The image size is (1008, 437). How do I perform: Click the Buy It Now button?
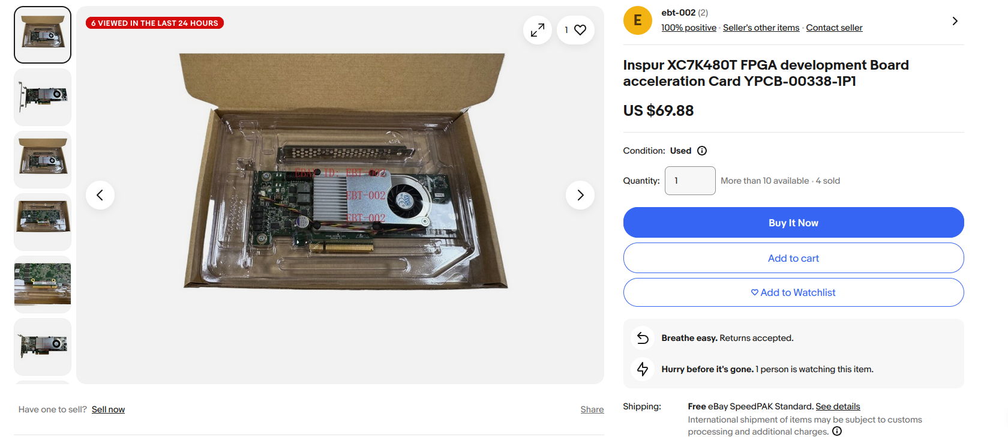pyautogui.click(x=793, y=222)
